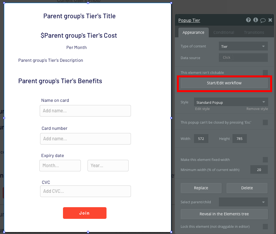Tick 'Lock this element' checkbox
This screenshot has height=234, width=276.
tap(265, 227)
